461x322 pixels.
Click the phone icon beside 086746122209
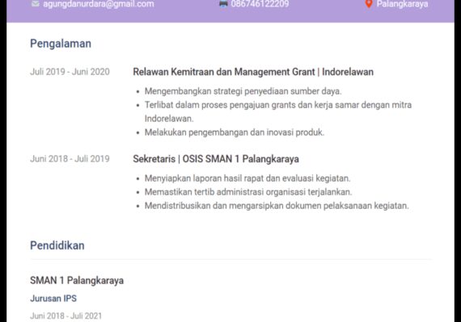click(x=223, y=4)
